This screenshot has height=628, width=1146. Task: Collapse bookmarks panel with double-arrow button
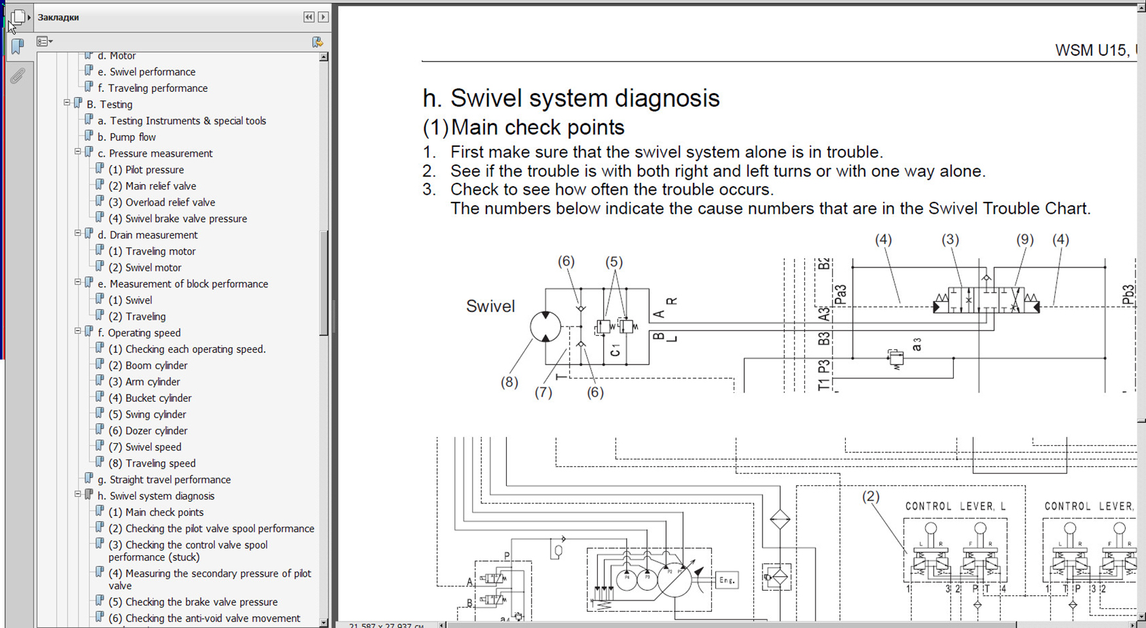tap(309, 17)
